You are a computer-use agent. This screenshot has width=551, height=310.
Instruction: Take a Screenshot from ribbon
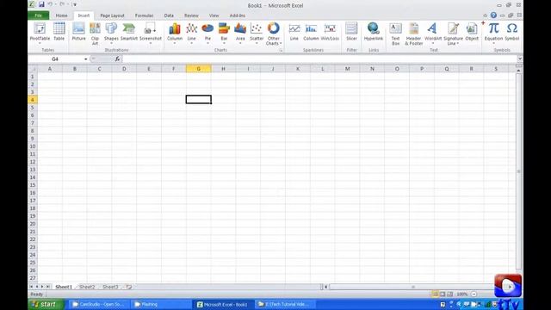(x=151, y=33)
